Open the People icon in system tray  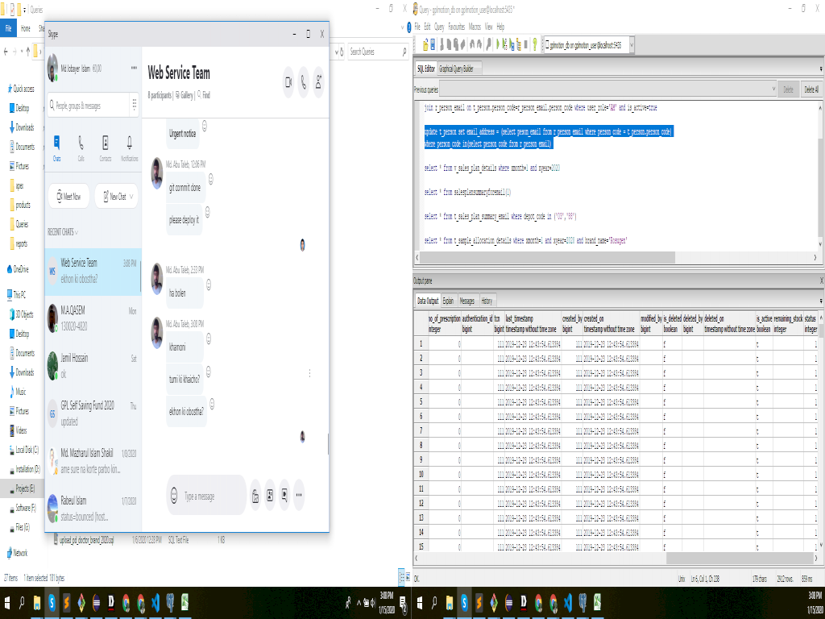(348, 604)
